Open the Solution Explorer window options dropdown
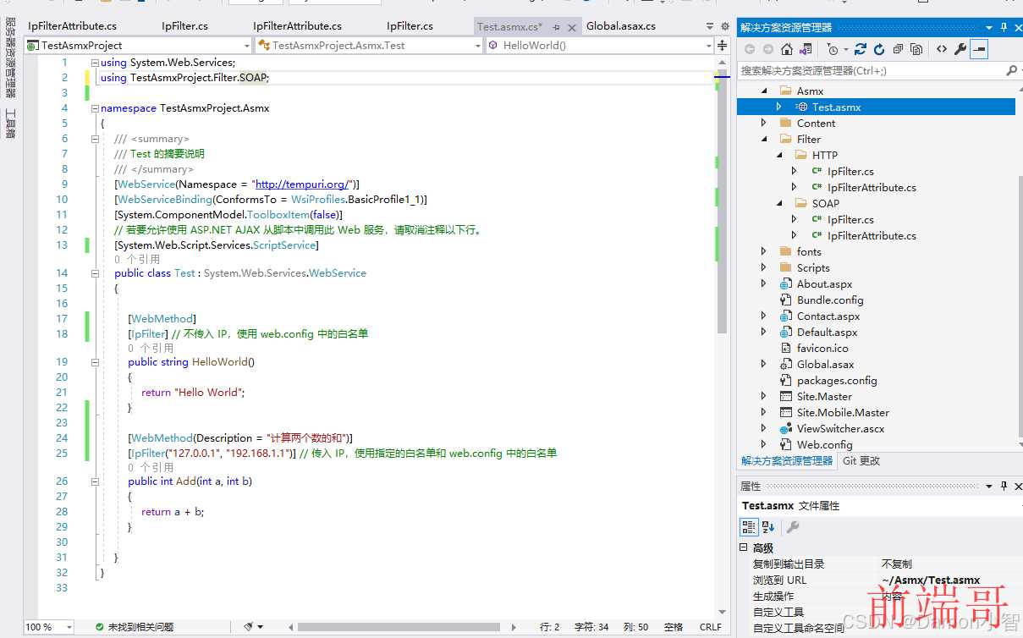 point(989,27)
